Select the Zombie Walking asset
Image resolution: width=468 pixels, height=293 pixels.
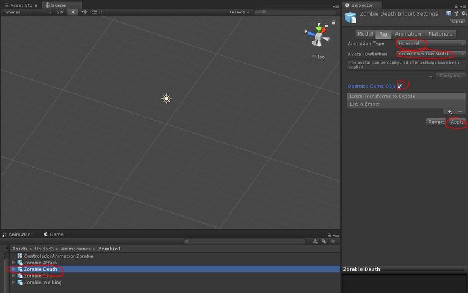43,282
